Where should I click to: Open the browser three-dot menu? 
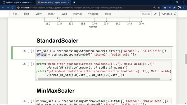coord(184,8)
